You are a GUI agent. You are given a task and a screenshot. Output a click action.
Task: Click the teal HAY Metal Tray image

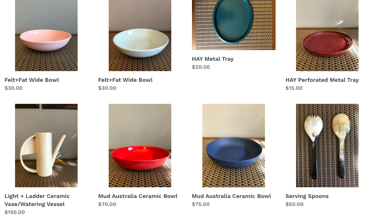pyautogui.click(x=233, y=25)
